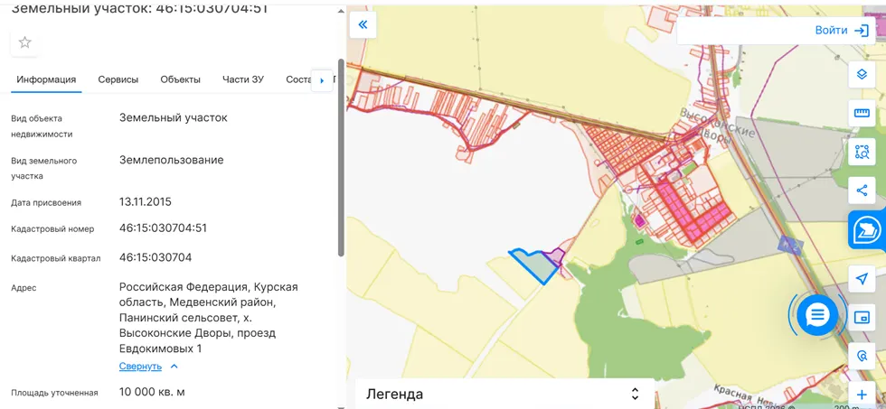Activate the area selection search tool

(x=862, y=152)
